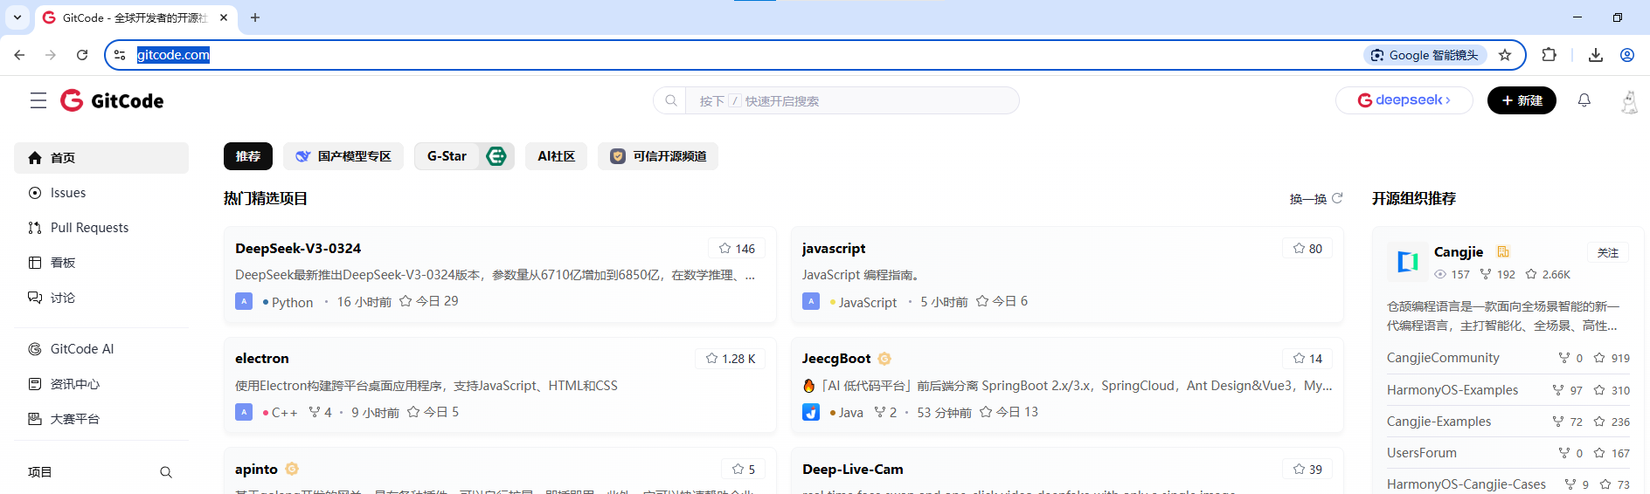Open the javascript project link
Screen dimensions: 1650x494
(834, 249)
